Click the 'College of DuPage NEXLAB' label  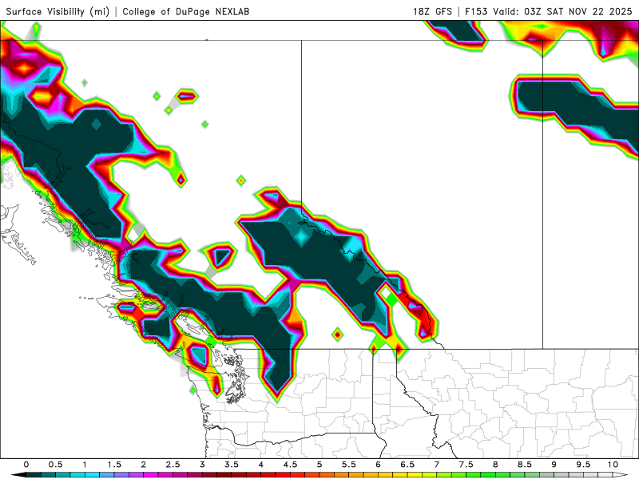(186, 11)
